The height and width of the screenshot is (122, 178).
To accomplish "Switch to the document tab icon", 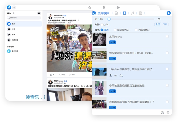I will pyautogui.click(x=141, y=13).
